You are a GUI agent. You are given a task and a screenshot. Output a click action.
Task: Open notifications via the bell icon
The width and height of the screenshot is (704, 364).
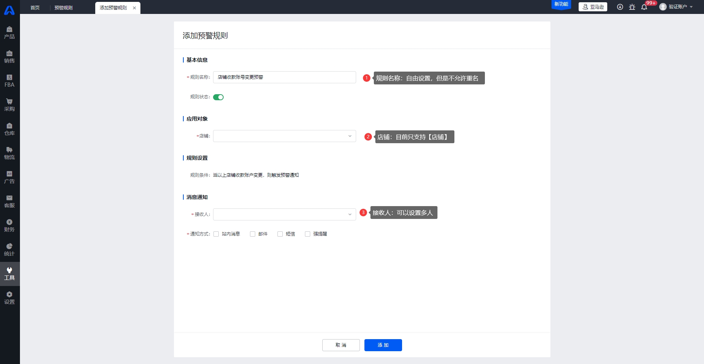(x=644, y=7)
